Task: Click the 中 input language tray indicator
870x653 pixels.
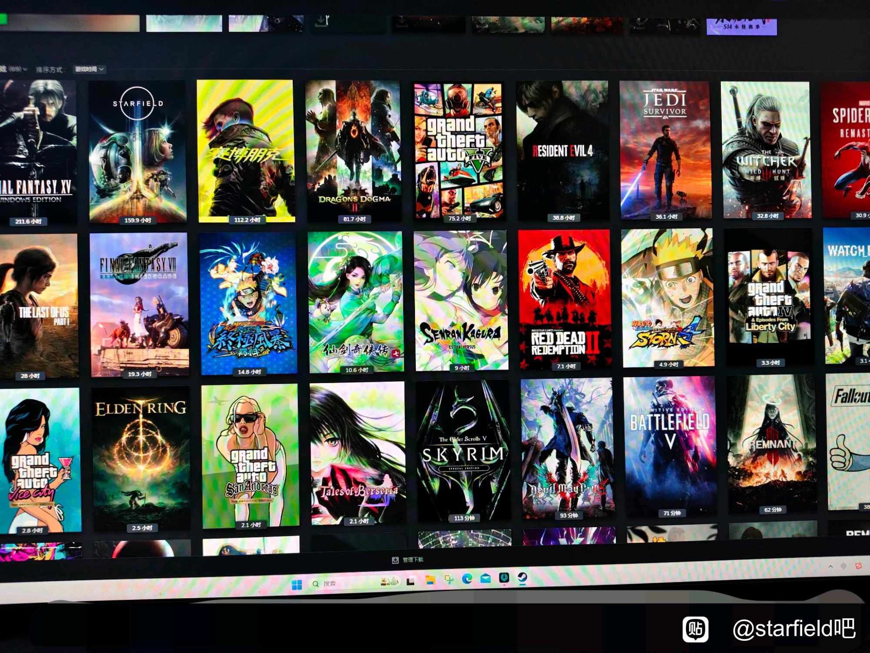Action: [x=843, y=566]
